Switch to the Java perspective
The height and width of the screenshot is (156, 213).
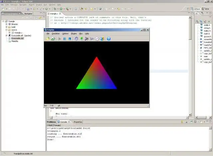[205, 9]
